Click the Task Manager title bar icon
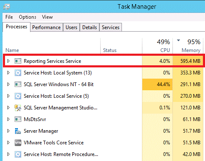Screen dimensions: 205x161 coord(7,7)
